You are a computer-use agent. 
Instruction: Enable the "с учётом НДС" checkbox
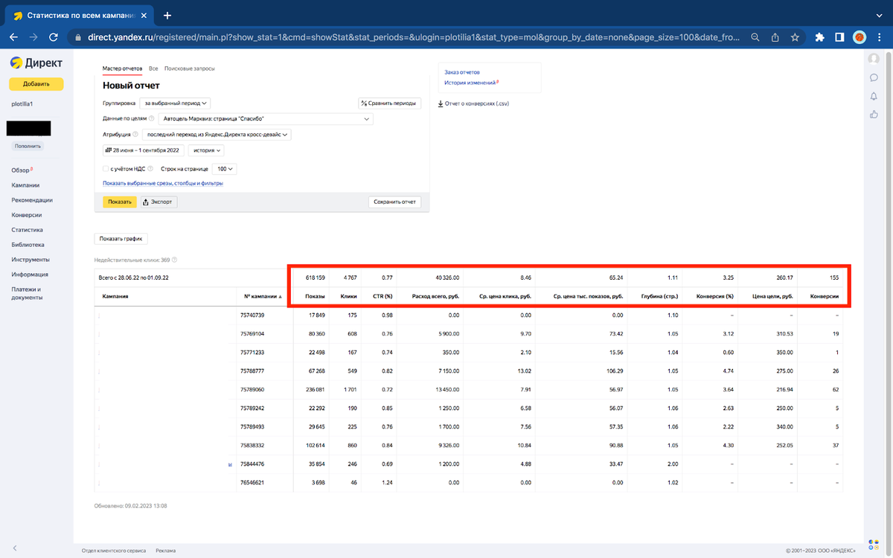pyautogui.click(x=106, y=169)
